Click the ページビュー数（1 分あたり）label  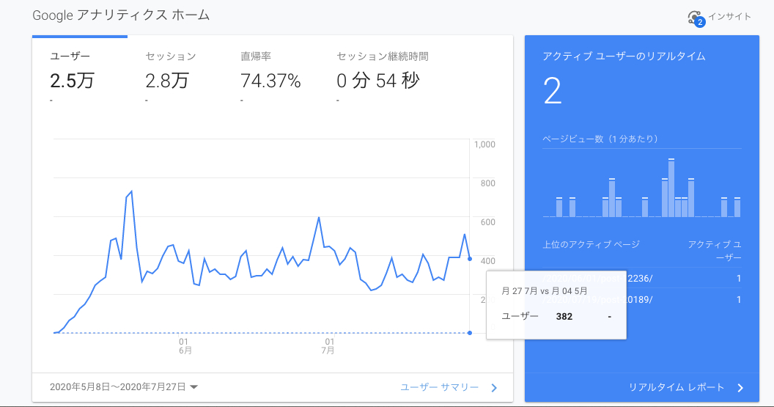(x=600, y=139)
